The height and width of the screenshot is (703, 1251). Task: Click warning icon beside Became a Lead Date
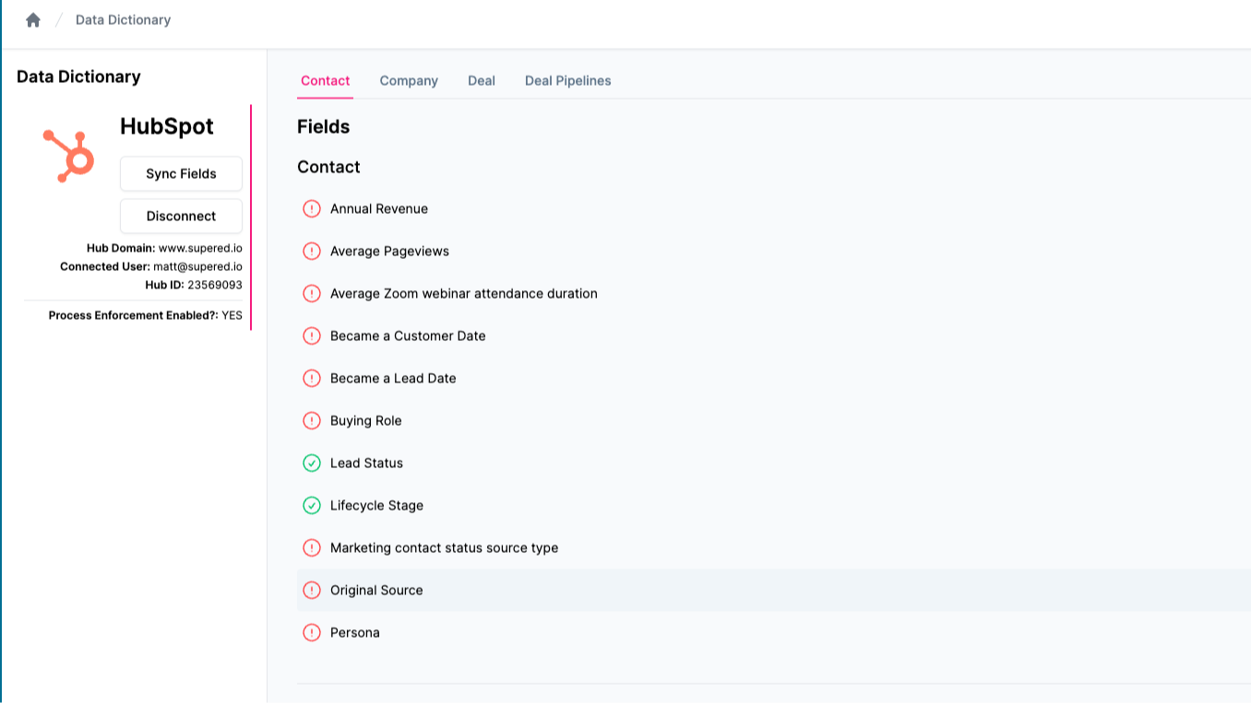[x=312, y=379]
